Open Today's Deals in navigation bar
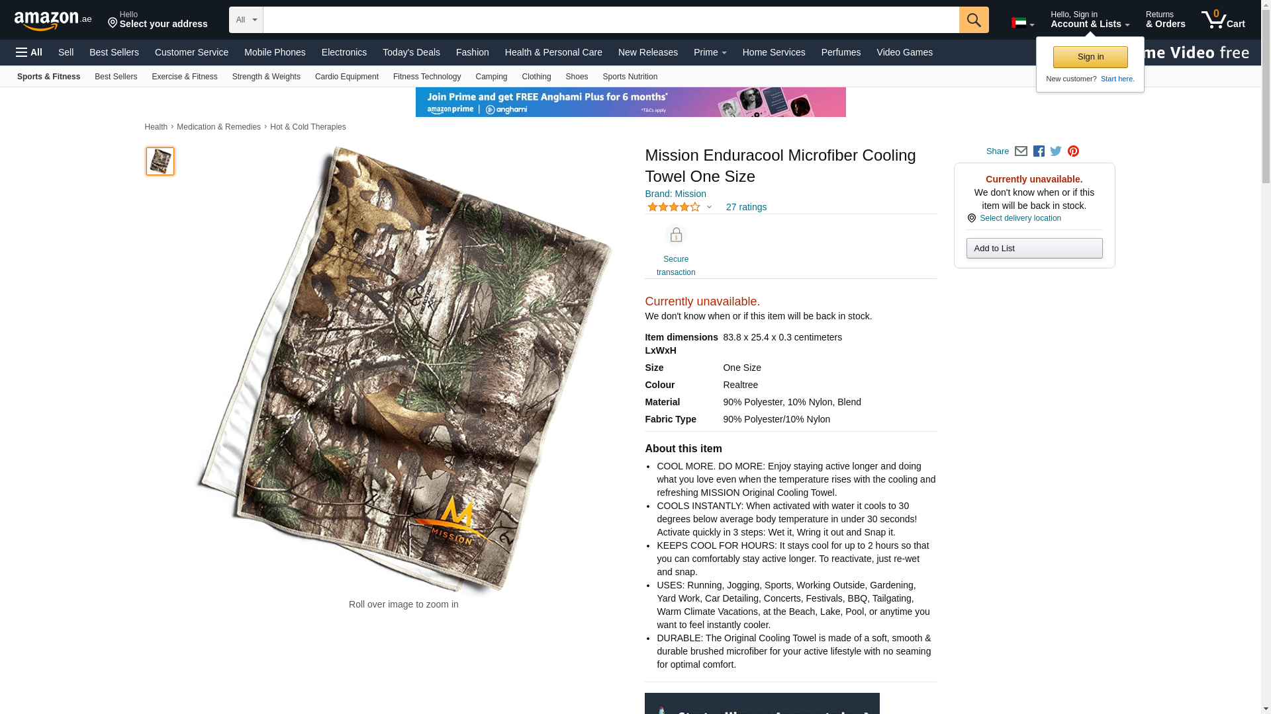 pos(411,52)
